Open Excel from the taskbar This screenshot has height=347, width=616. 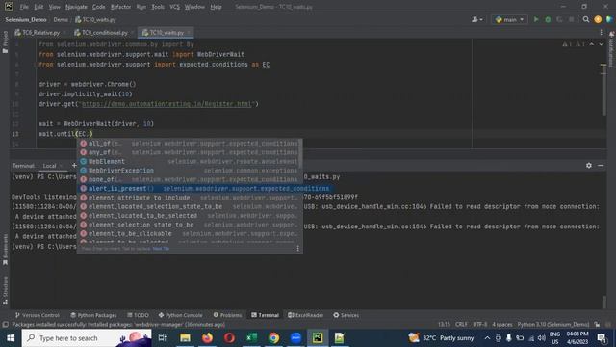(x=251, y=338)
